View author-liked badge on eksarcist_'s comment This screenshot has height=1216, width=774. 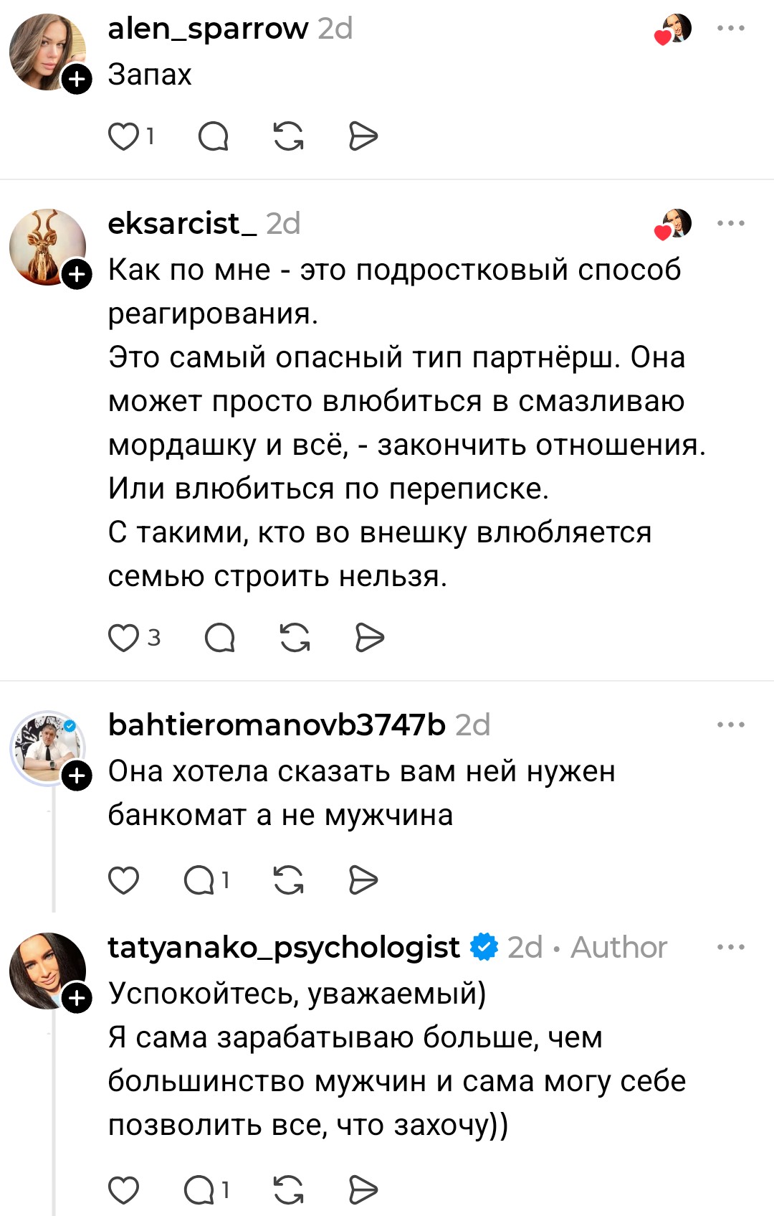tap(673, 225)
